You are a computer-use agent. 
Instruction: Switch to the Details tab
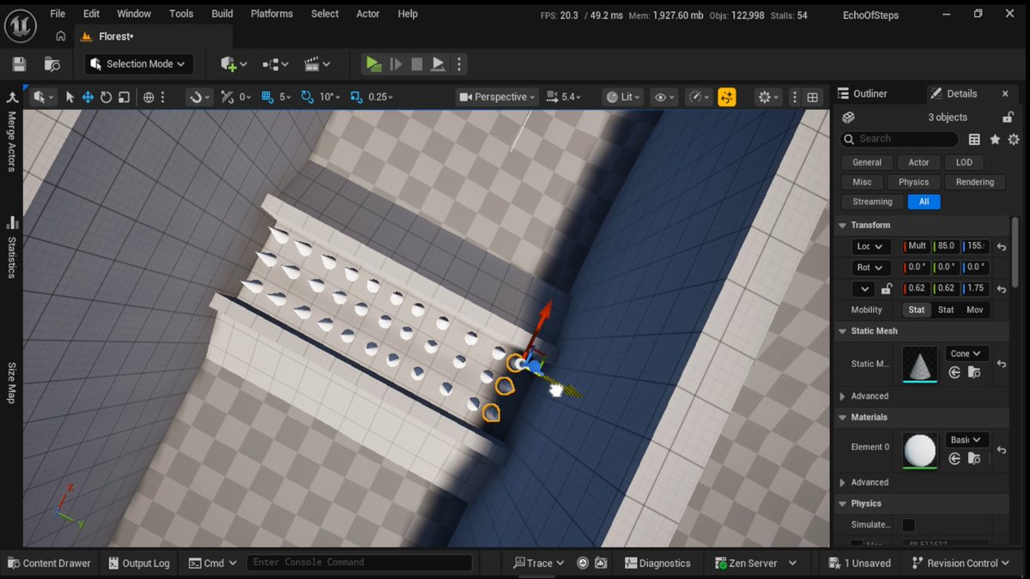coord(961,93)
